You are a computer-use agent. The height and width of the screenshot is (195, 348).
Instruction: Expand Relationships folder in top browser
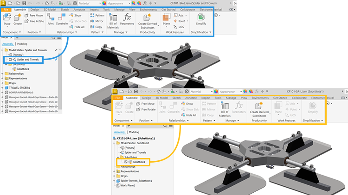pos(2,74)
